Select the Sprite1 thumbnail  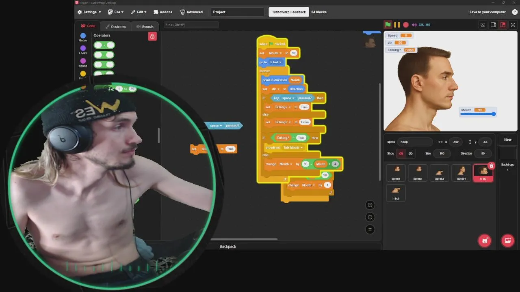click(x=396, y=173)
